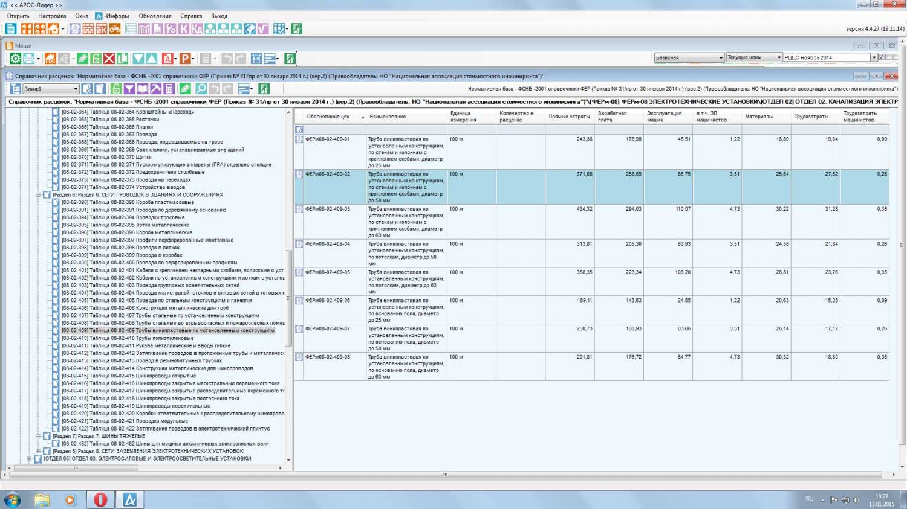The width and height of the screenshot is (907, 509).
Task: Collapse Раздел 7 ШИНЫ ТЯЖЕЛЫЕ tree node
Action: pos(38,436)
